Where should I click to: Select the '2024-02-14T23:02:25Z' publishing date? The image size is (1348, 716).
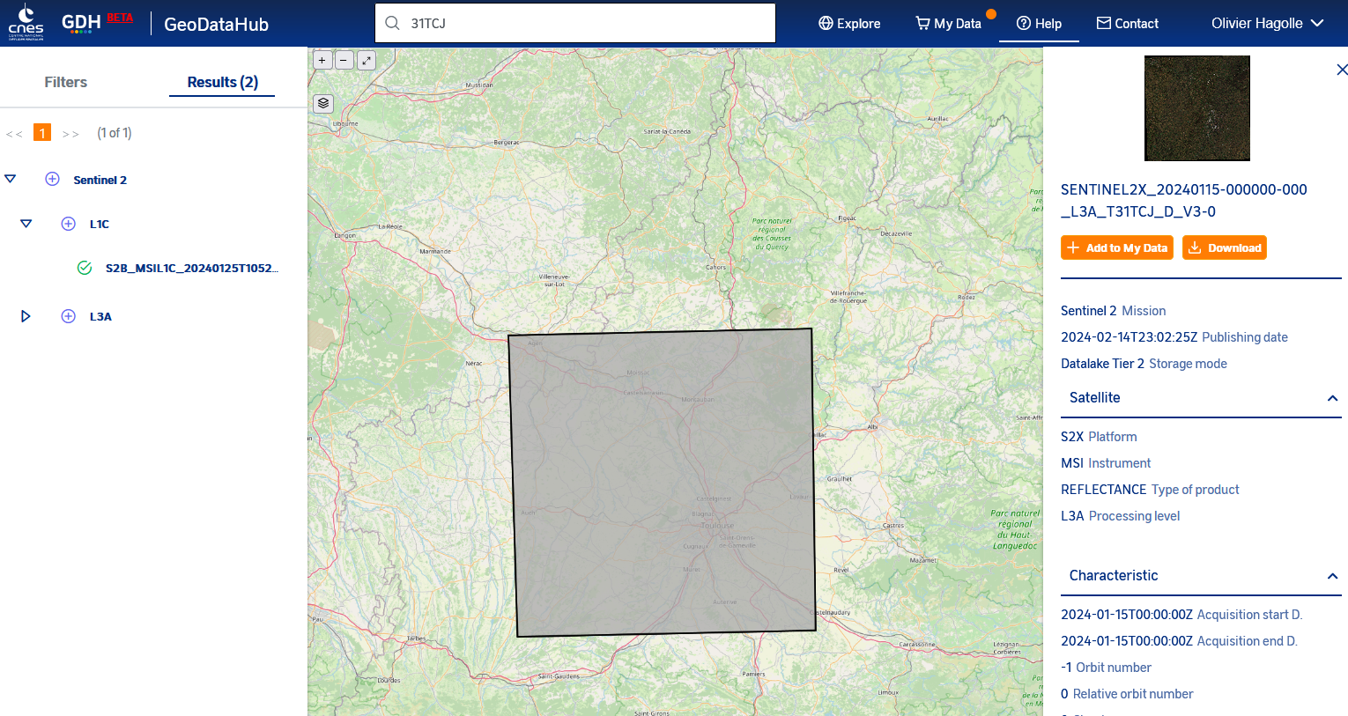point(1129,337)
